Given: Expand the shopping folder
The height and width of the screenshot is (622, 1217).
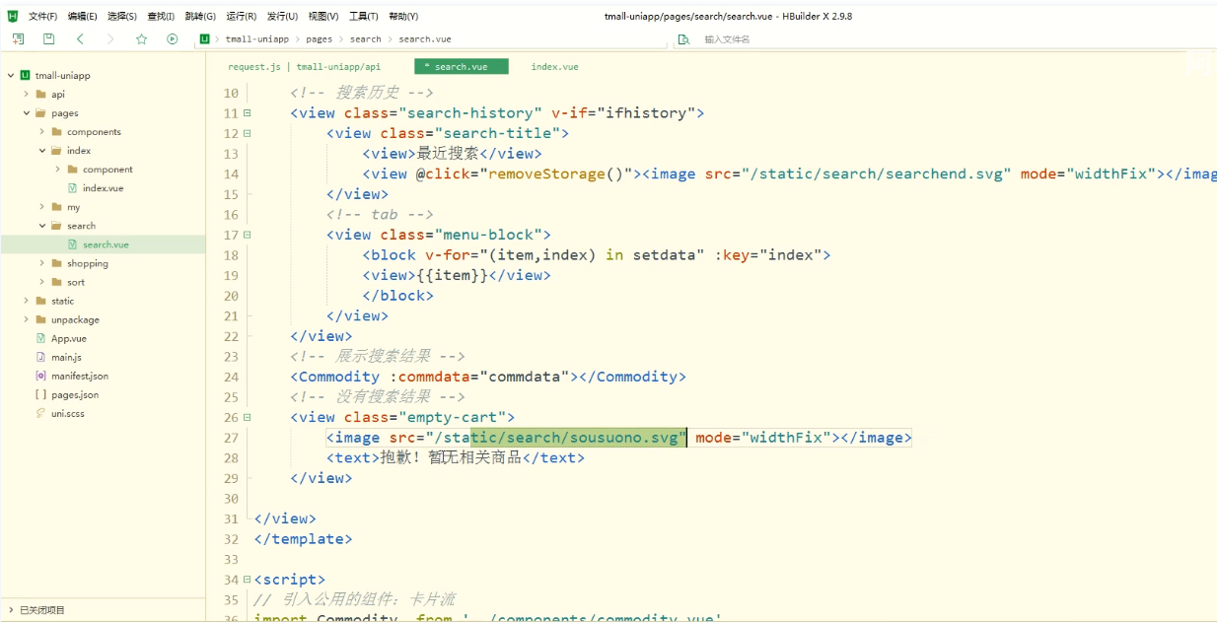Looking at the screenshot, I should (42, 263).
